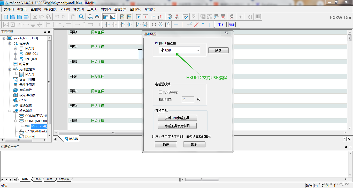Image resolution: width=353 pixels, height=188 pixels.
Task: Click the download program to PLC icon
Action: (154, 17)
